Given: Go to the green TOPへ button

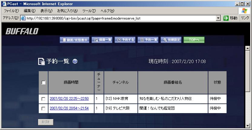Looking at the screenshot, I should point(194,40).
